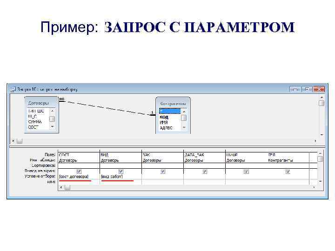This screenshot has height=251, width=335.
Task: Click table pane vertical scrollbar thumb
Action: point(322,103)
